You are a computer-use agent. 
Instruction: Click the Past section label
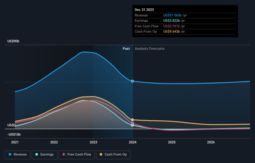(126, 49)
